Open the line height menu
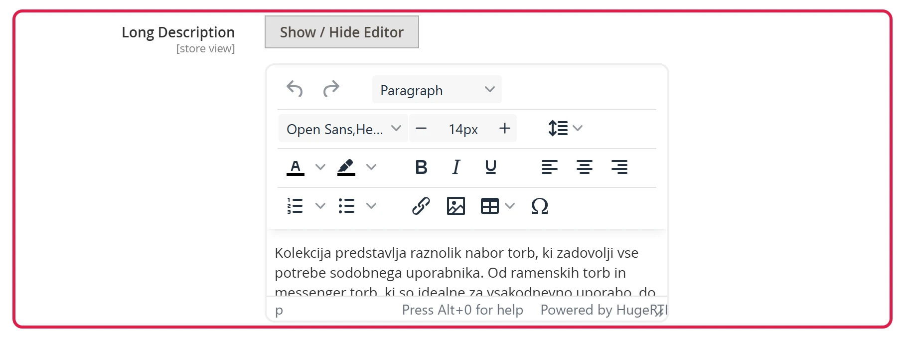 click(x=565, y=128)
